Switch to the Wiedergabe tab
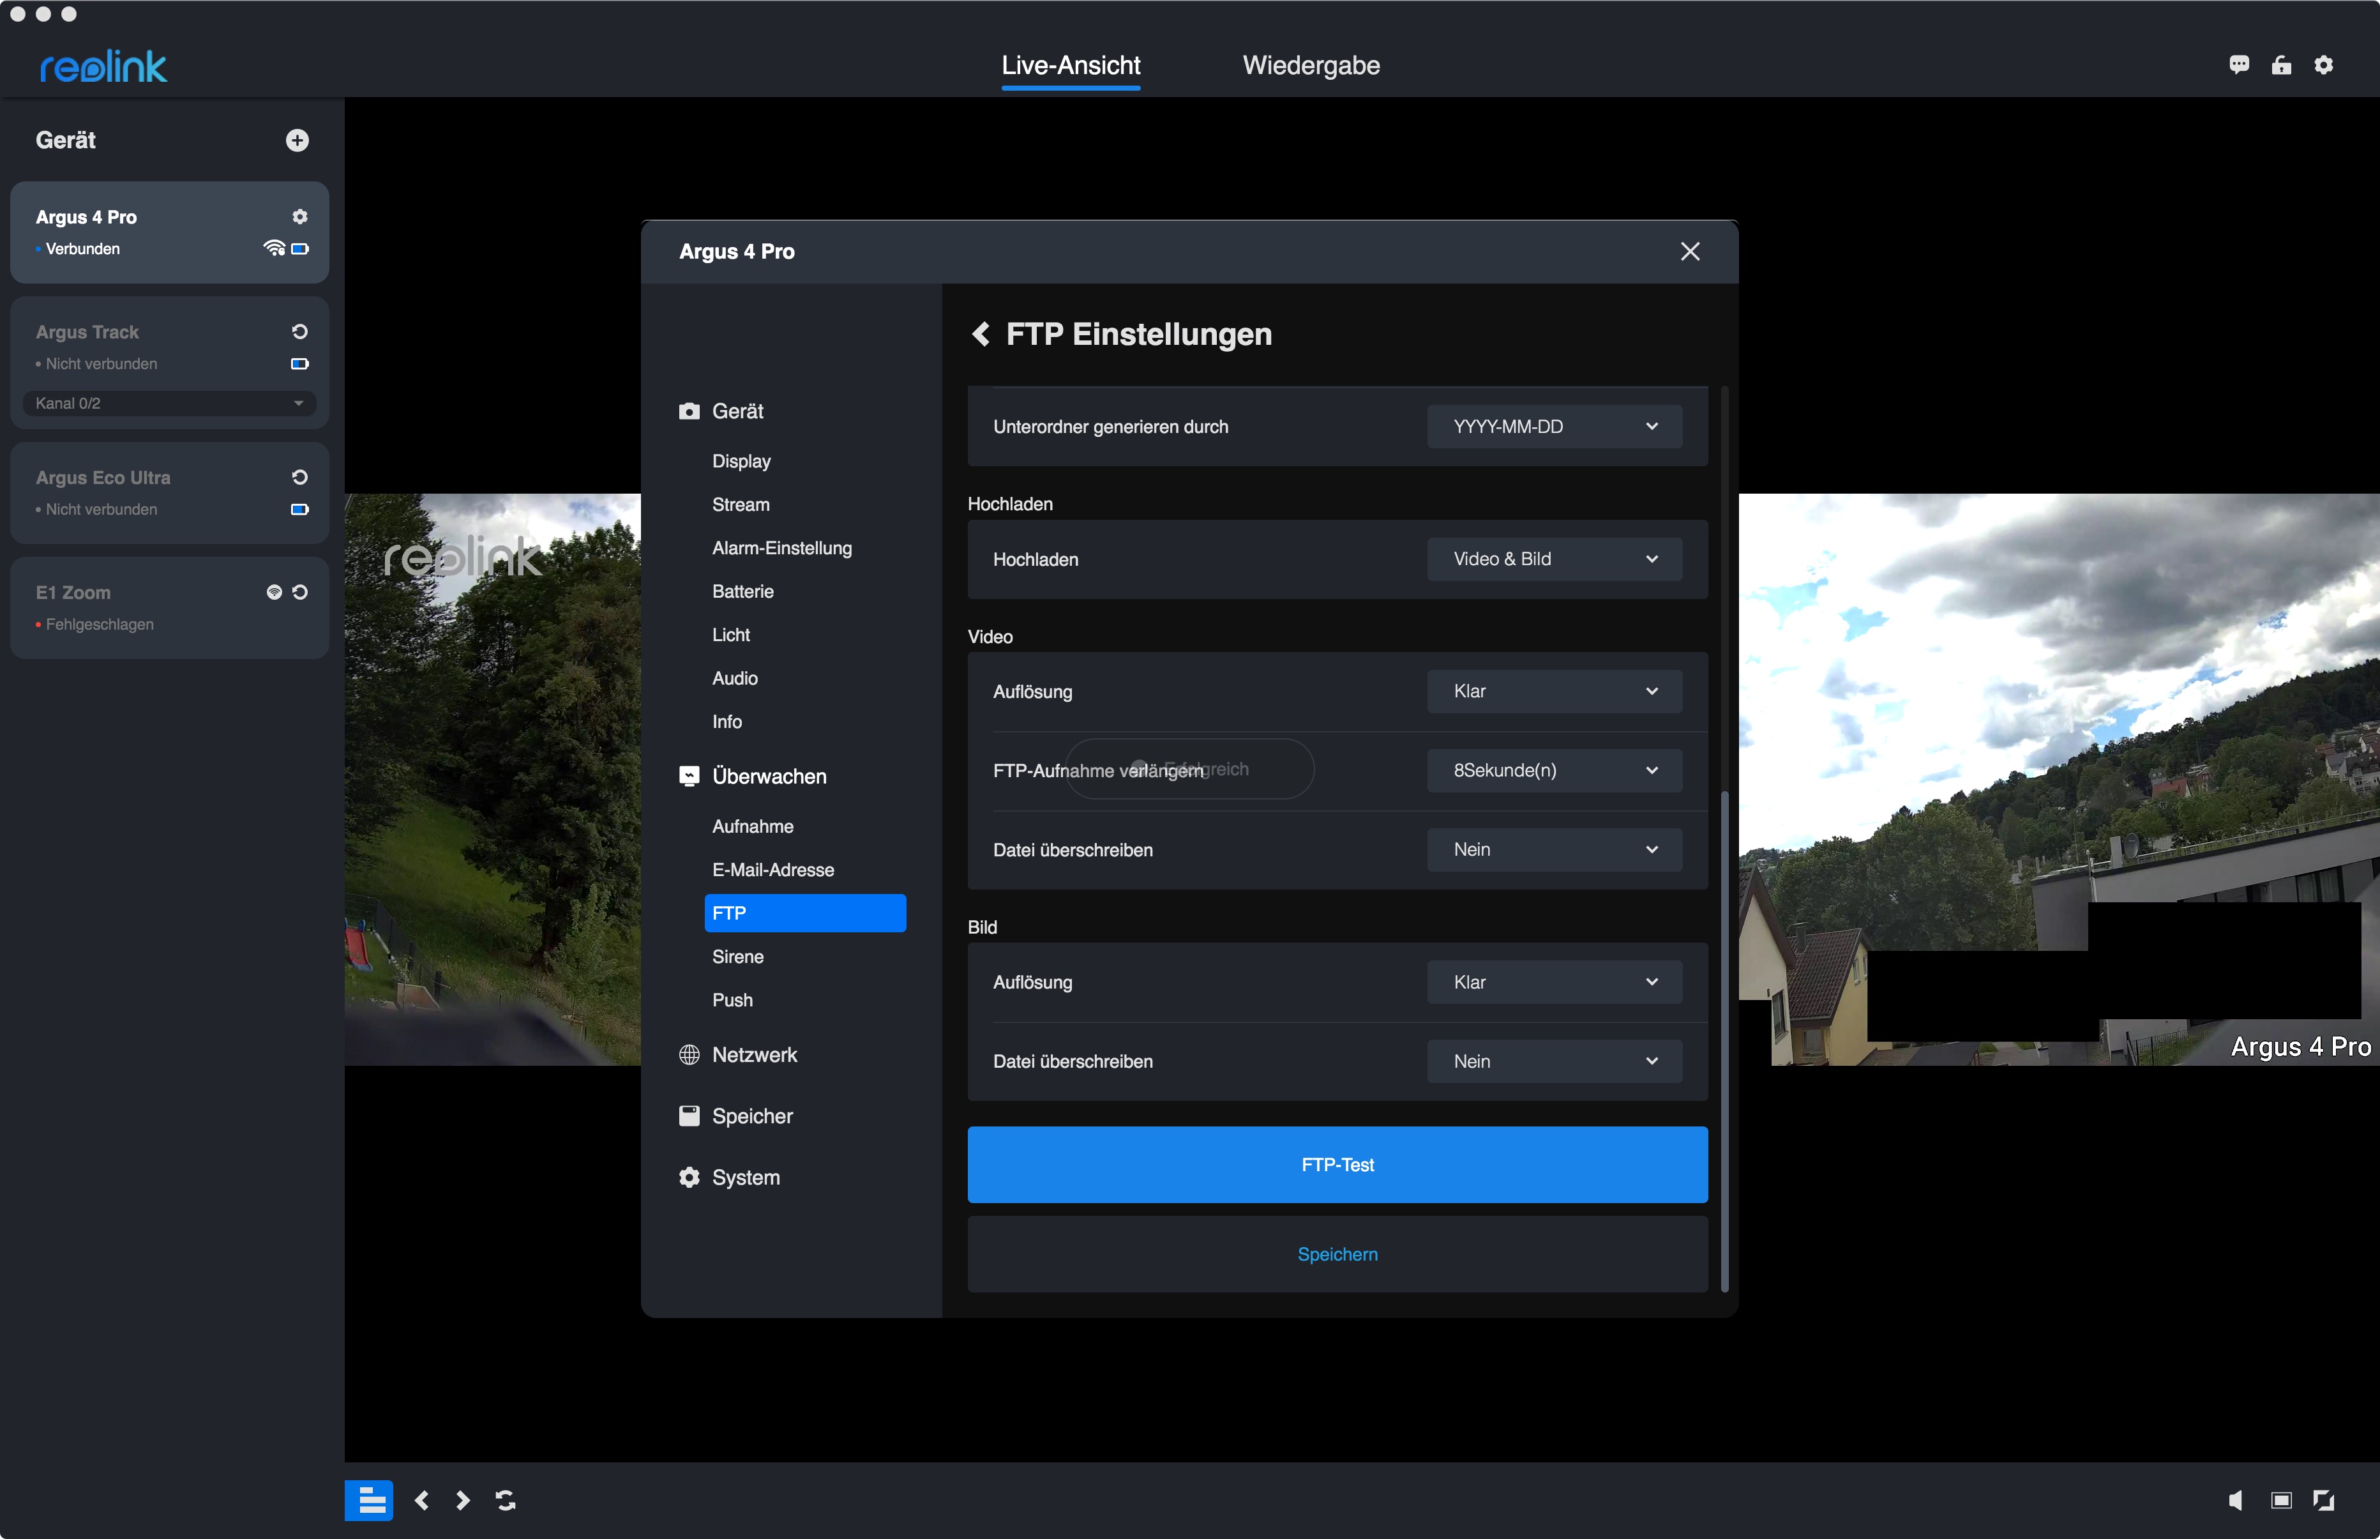This screenshot has height=1539, width=2380. [1311, 66]
